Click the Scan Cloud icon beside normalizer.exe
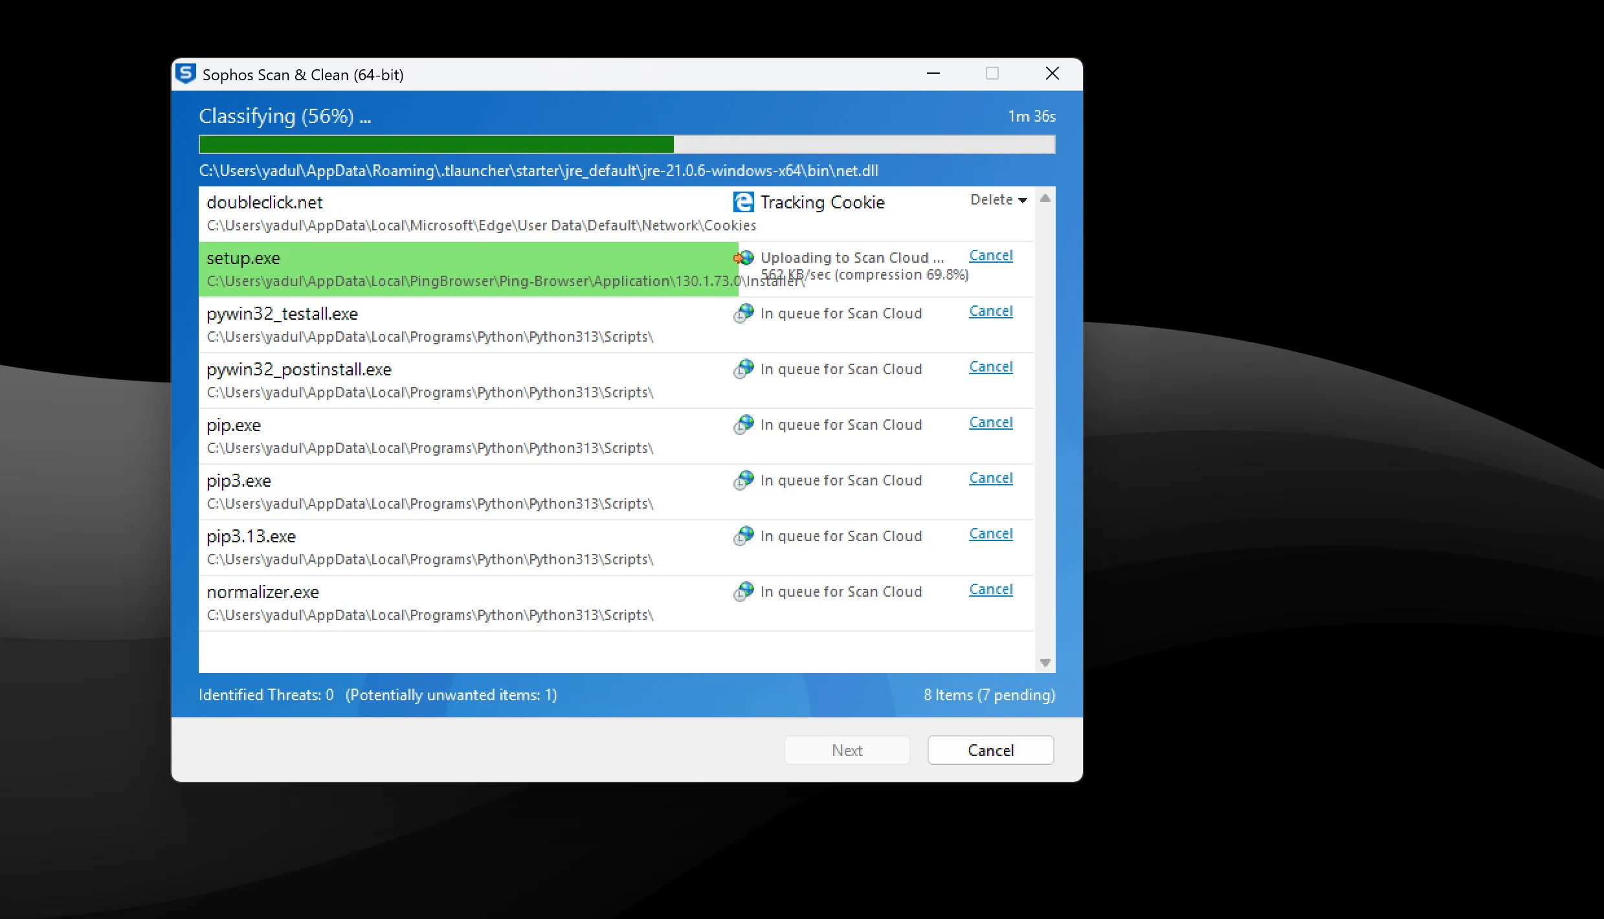This screenshot has height=919, width=1604. pos(742,591)
